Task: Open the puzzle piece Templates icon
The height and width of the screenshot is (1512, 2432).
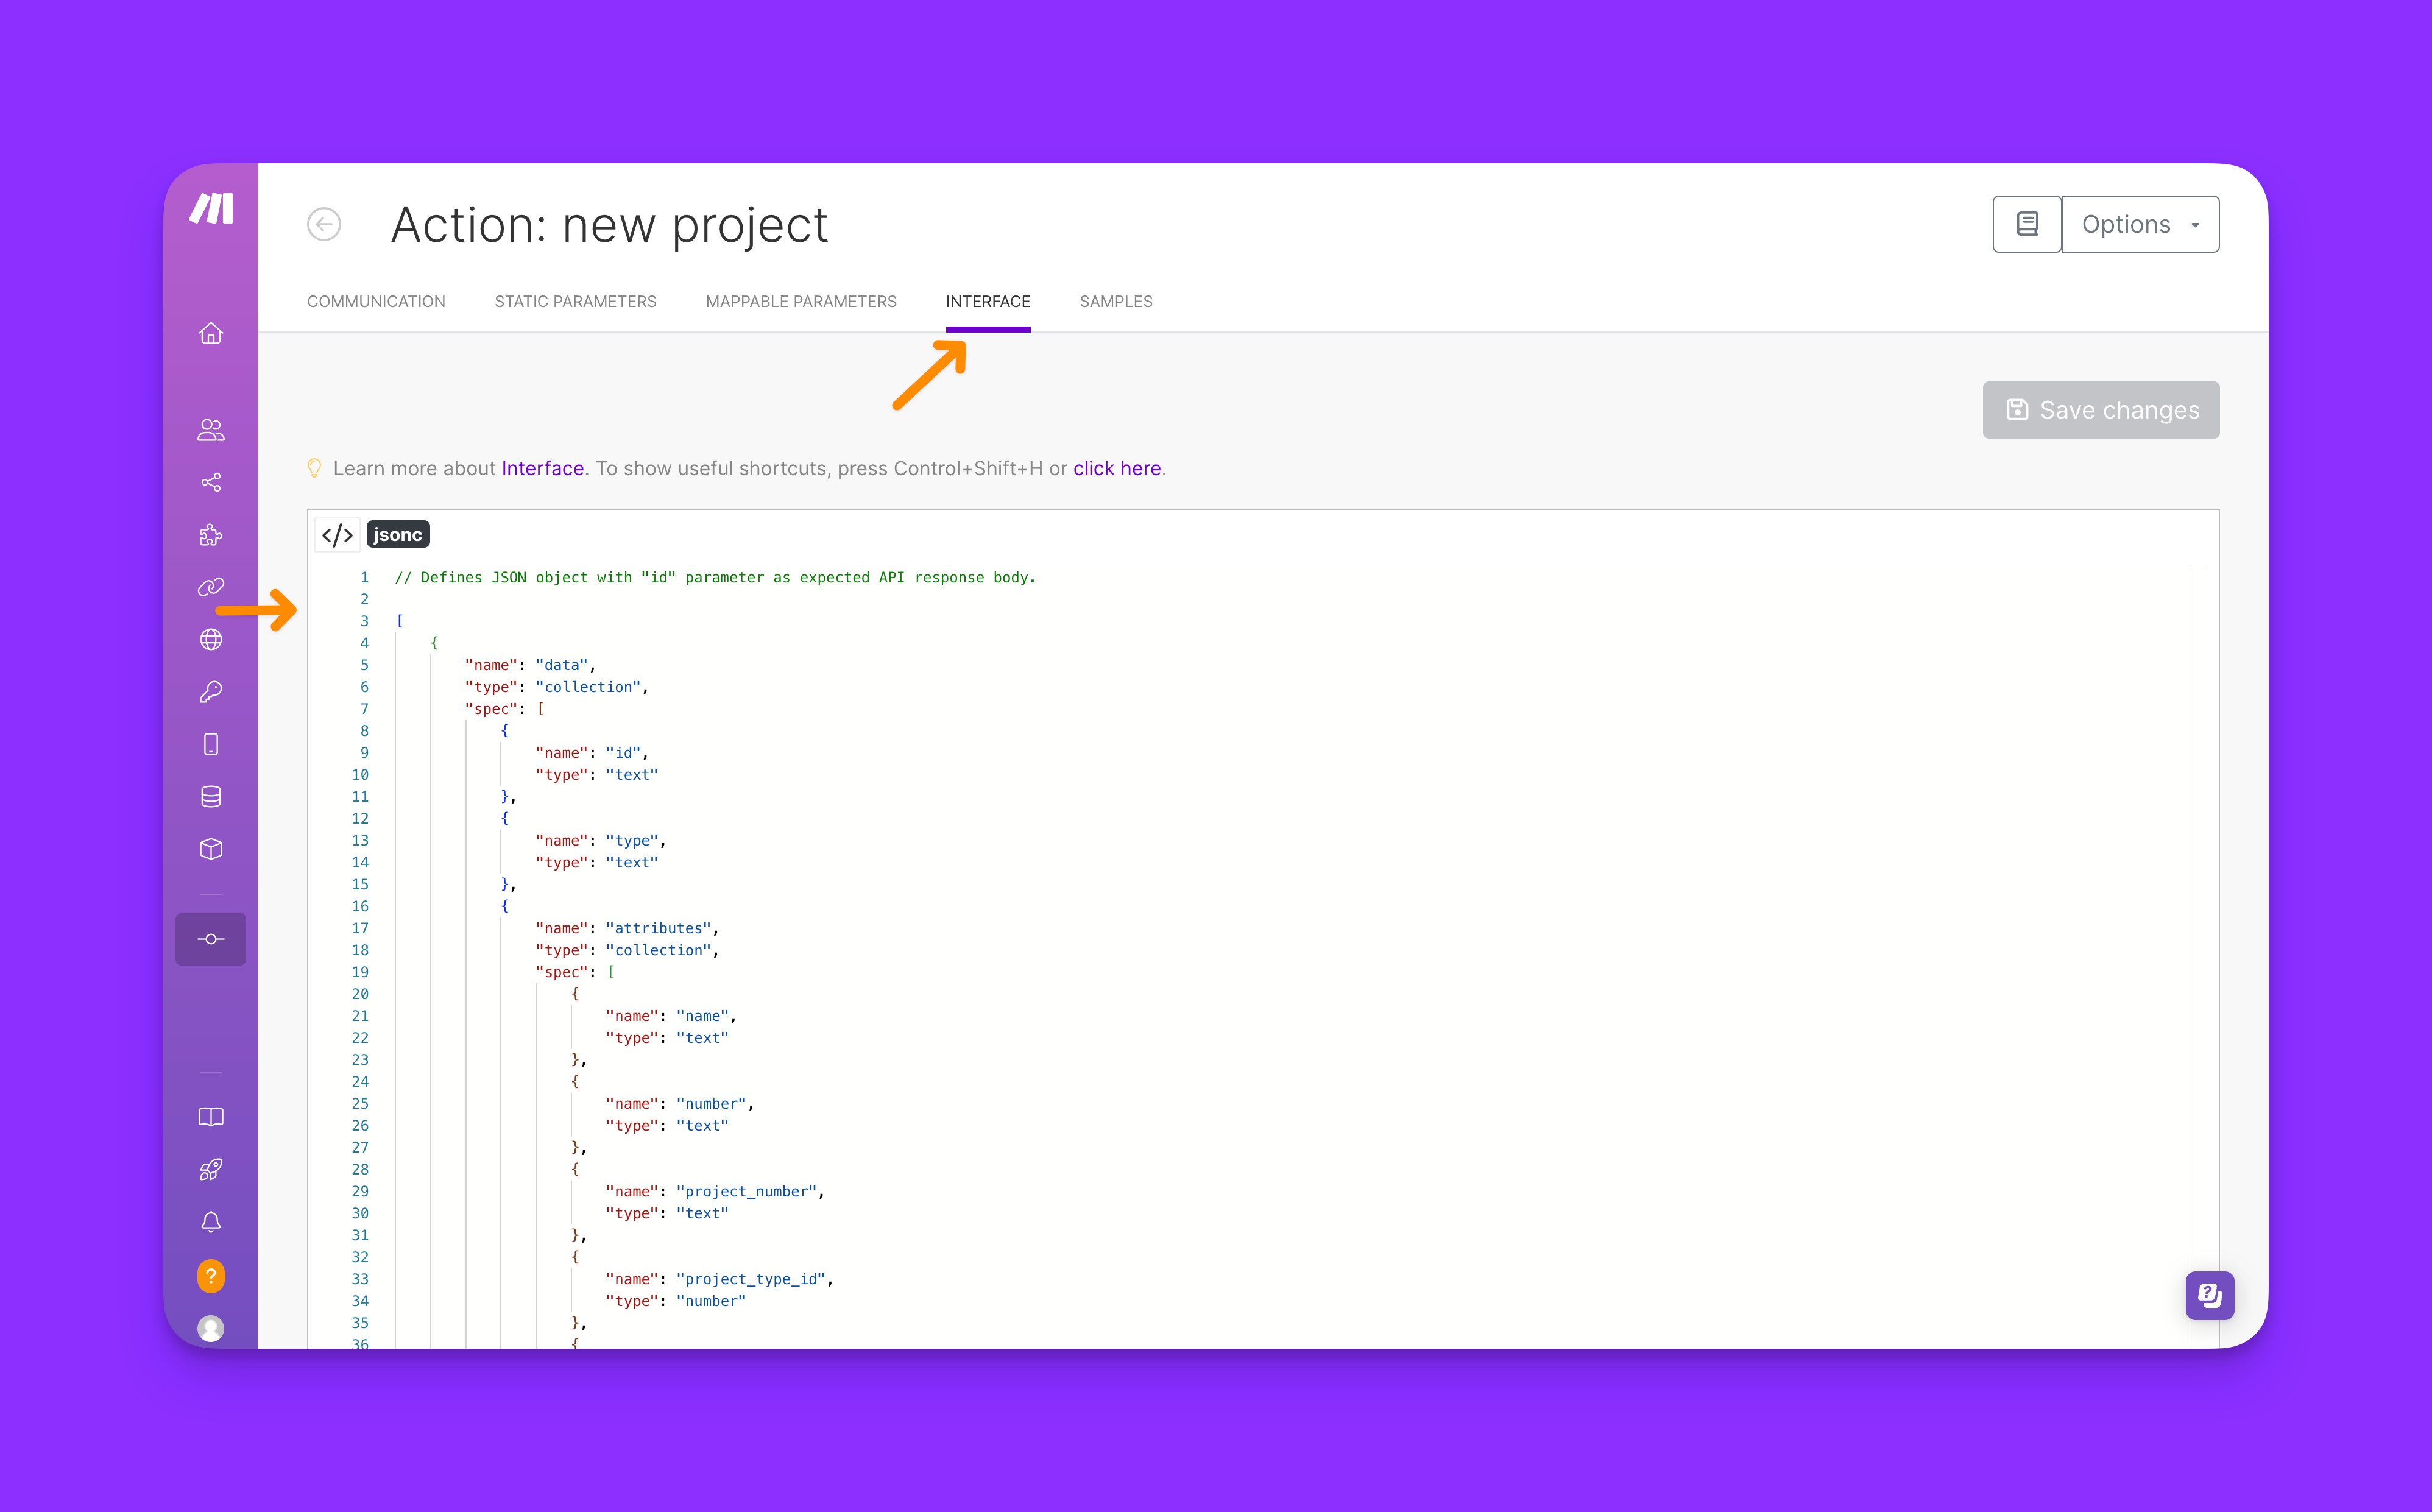Action: (211, 535)
